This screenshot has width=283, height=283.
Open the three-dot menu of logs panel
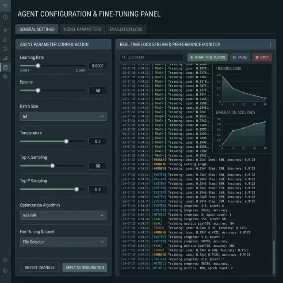click(x=270, y=44)
